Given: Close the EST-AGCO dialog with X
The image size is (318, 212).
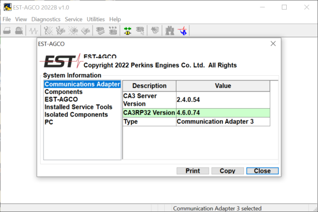Looking at the screenshot, I should (x=273, y=43).
